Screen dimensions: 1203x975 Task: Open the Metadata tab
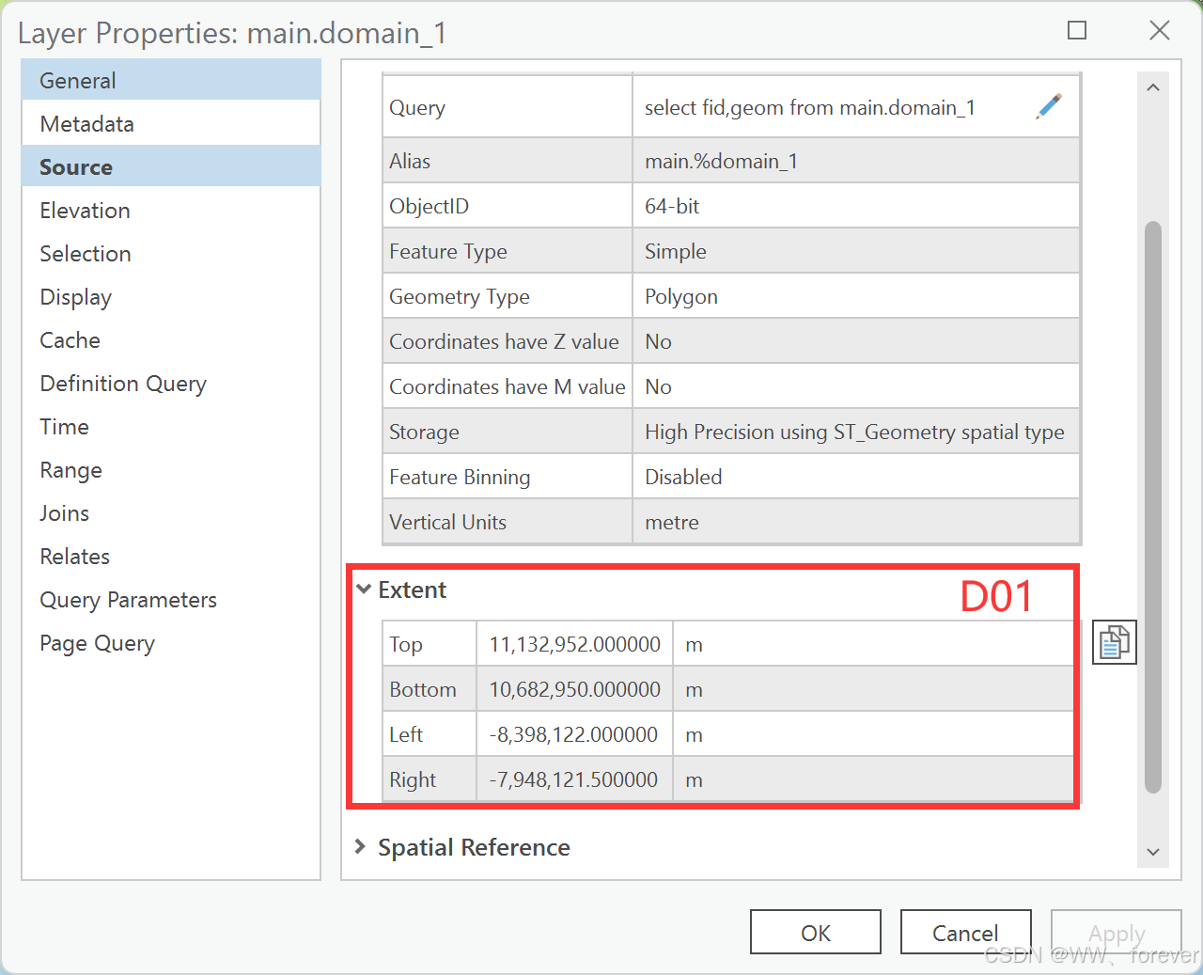[x=171, y=123]
